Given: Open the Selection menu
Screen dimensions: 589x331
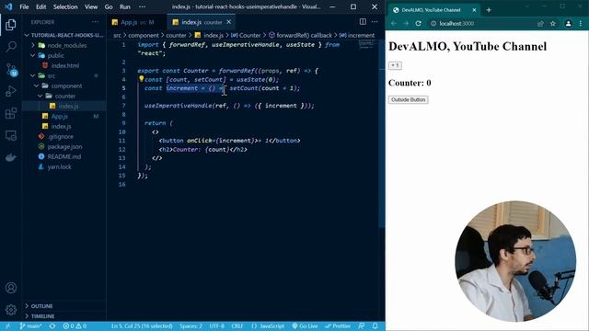Looking at the screenshot, I should [x=65, y=6].
